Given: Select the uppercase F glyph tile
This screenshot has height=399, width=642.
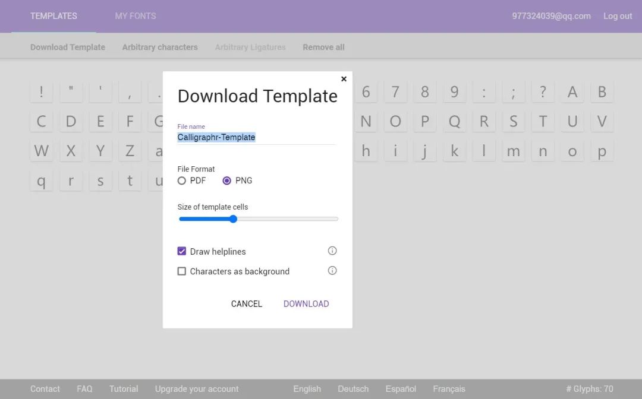Looking at the screenshot, I should tap(130, 121).
